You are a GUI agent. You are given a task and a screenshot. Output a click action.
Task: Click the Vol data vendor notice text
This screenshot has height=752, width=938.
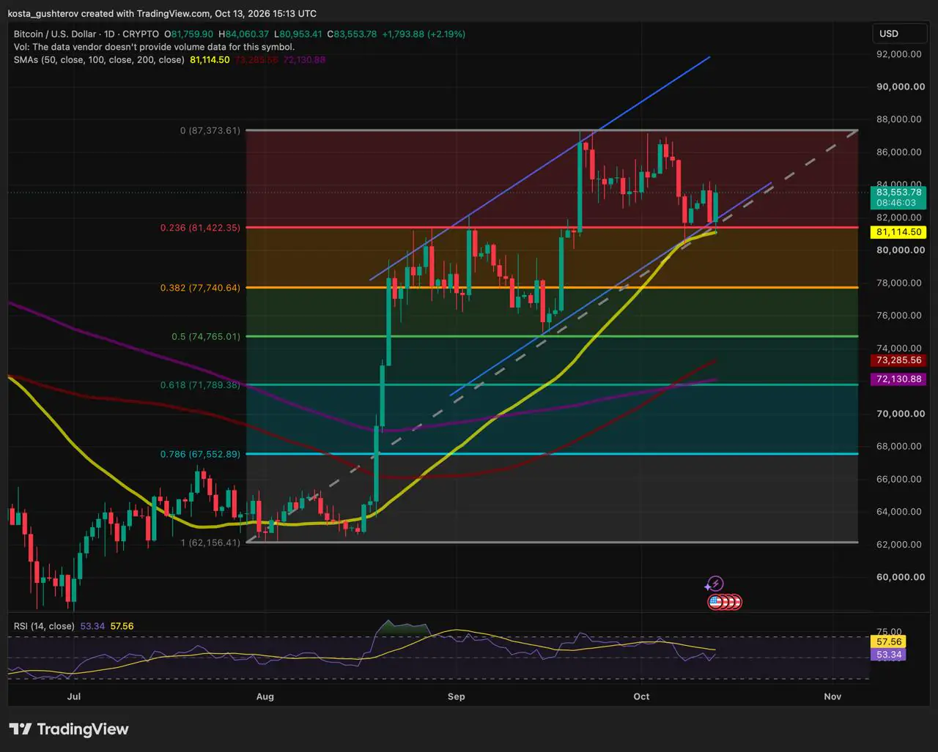click(x=154, y=47)
